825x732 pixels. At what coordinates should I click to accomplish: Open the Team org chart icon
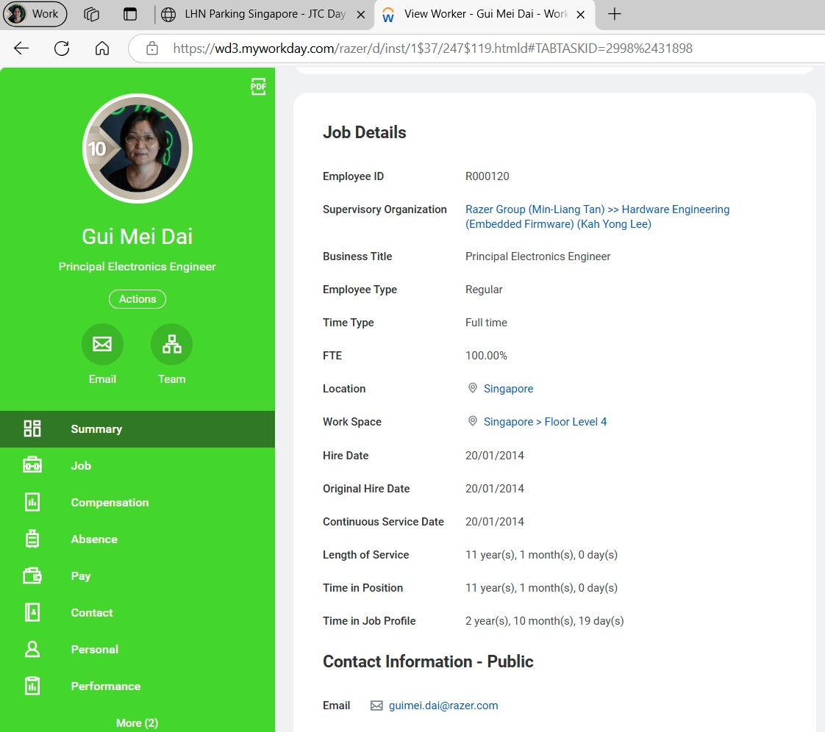(171, 344)
